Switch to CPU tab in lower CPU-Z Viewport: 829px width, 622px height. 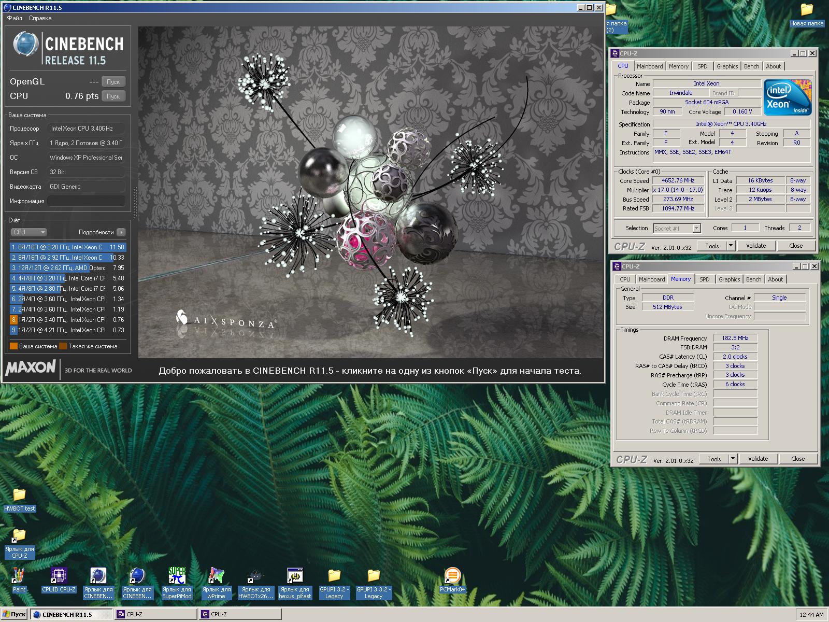(x=625, y=279)
